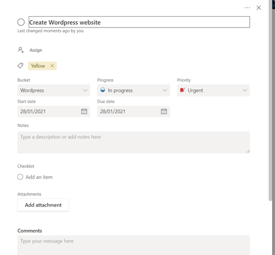The image size is (275, 255).
Task: Click the label tag icon
Action: pyautogui.click(x=20, y=66)
